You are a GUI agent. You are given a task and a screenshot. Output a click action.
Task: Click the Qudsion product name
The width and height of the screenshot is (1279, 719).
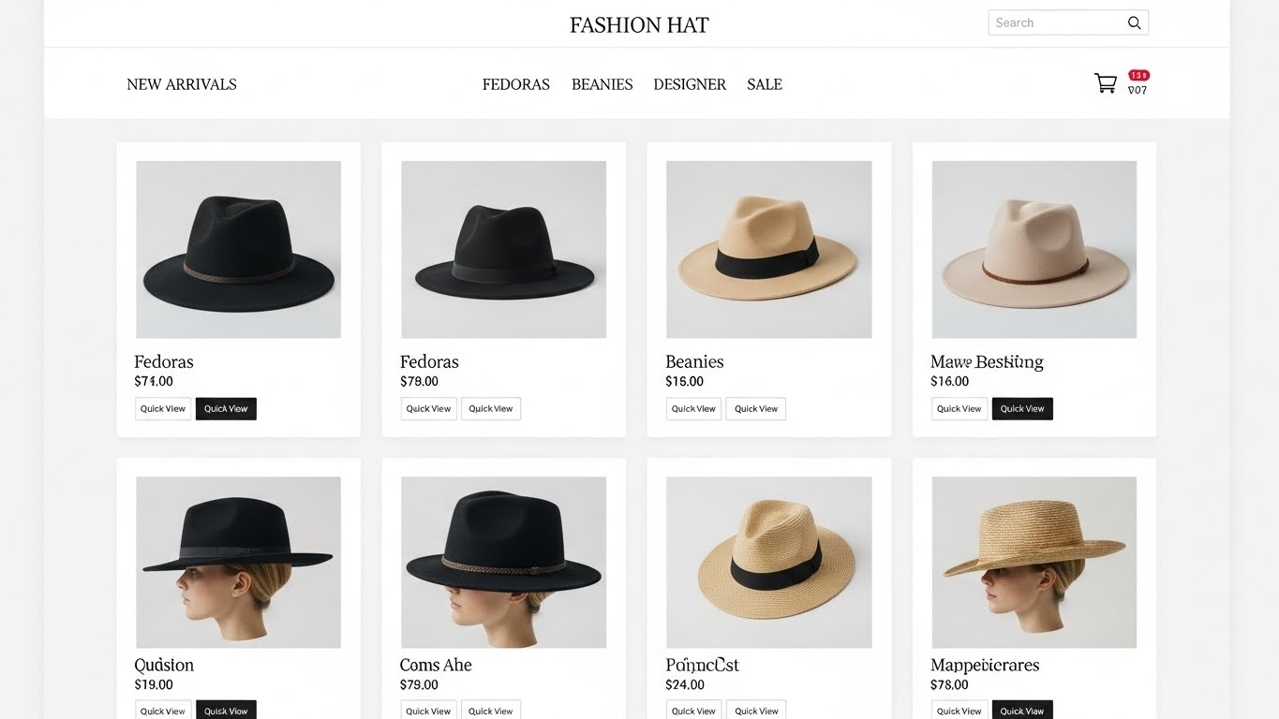(x=164, y=665)
